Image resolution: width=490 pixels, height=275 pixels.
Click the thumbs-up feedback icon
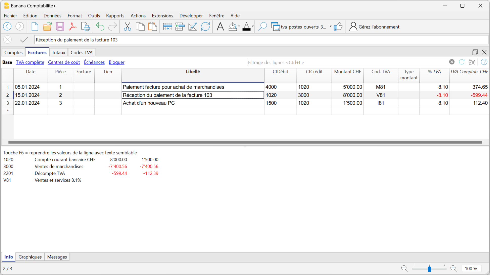coord(338,27)
